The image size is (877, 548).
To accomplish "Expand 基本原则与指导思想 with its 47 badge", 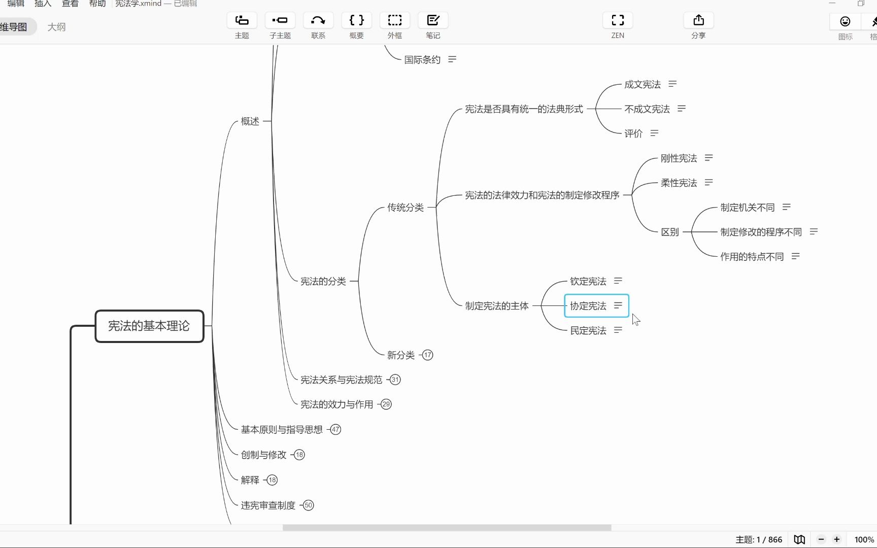I will point(335,430).
